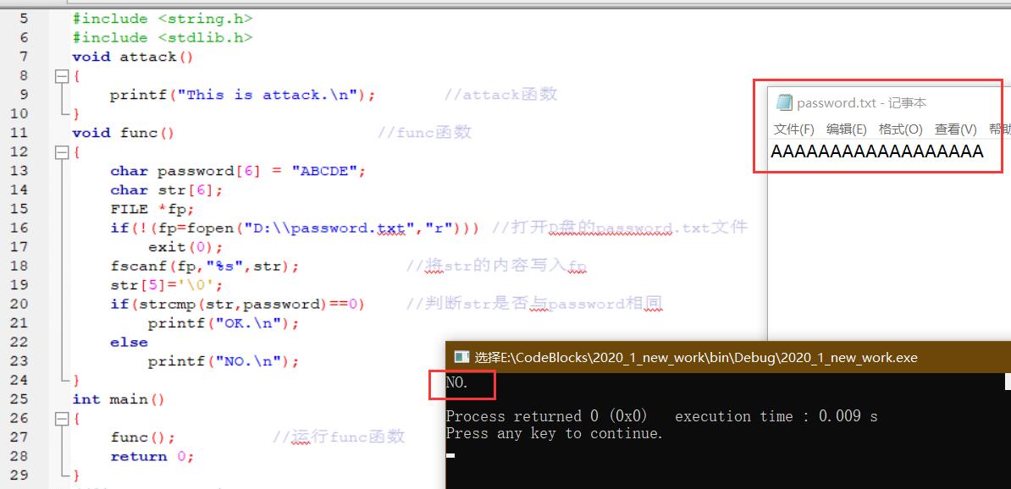
Task: Click the console title showing 2020_1_new_work.exe path
Action: [x=696, y=358]
